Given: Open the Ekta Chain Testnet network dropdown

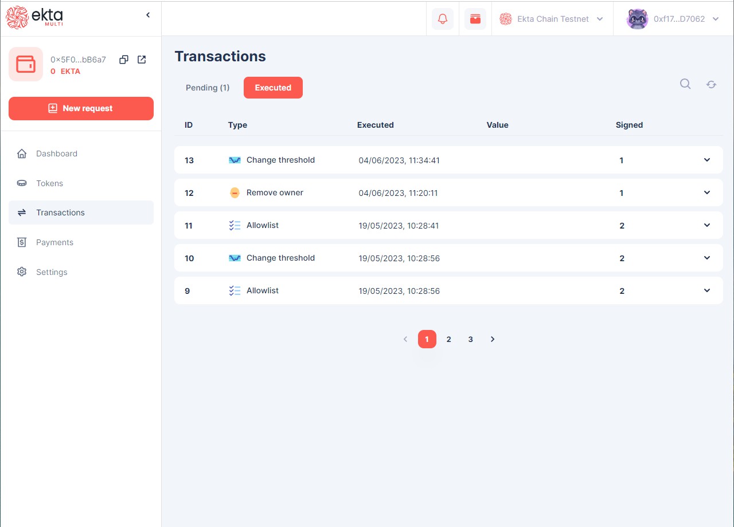Looking at the screenshot, I should pos(552,19).
